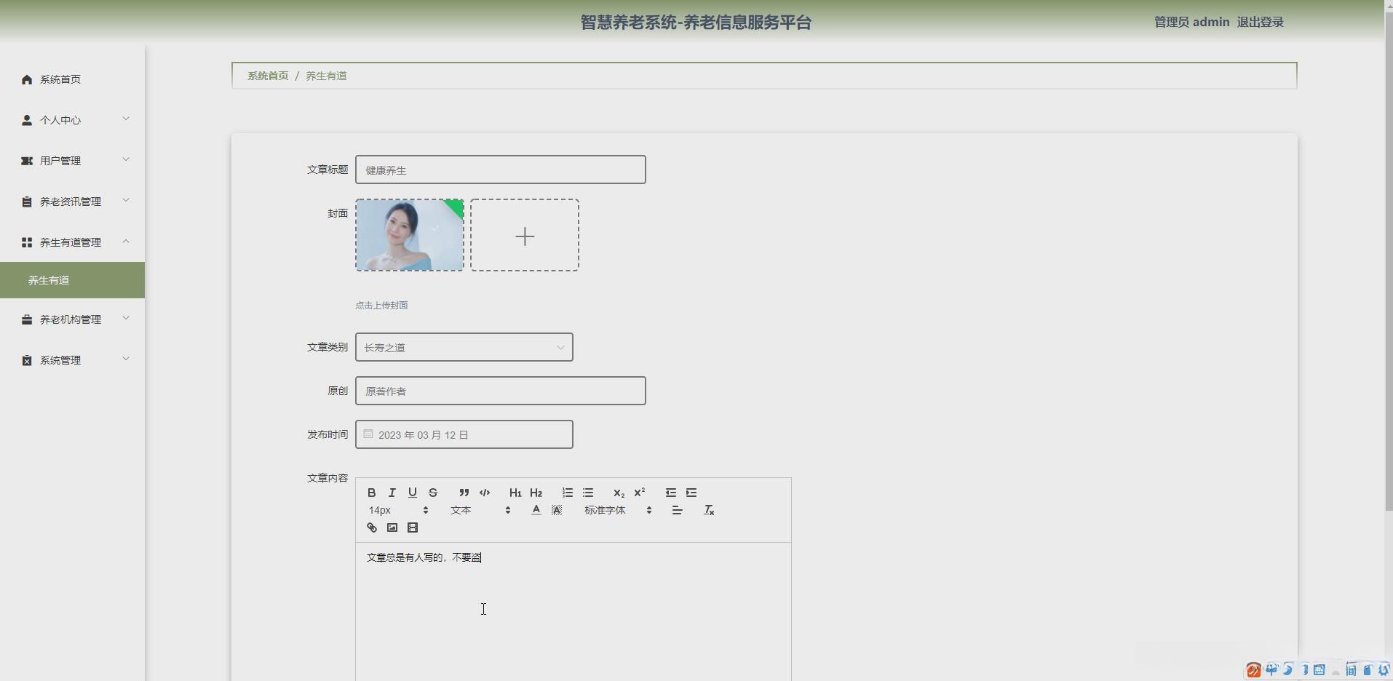Insert a hyperlink in the editor

click(x=370, y=527)
